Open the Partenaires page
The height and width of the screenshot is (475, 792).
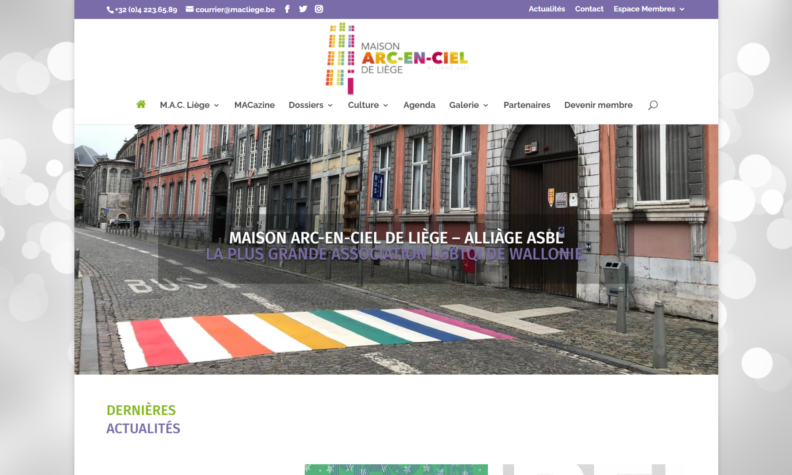pyautogui.click(x=527, y=105)
